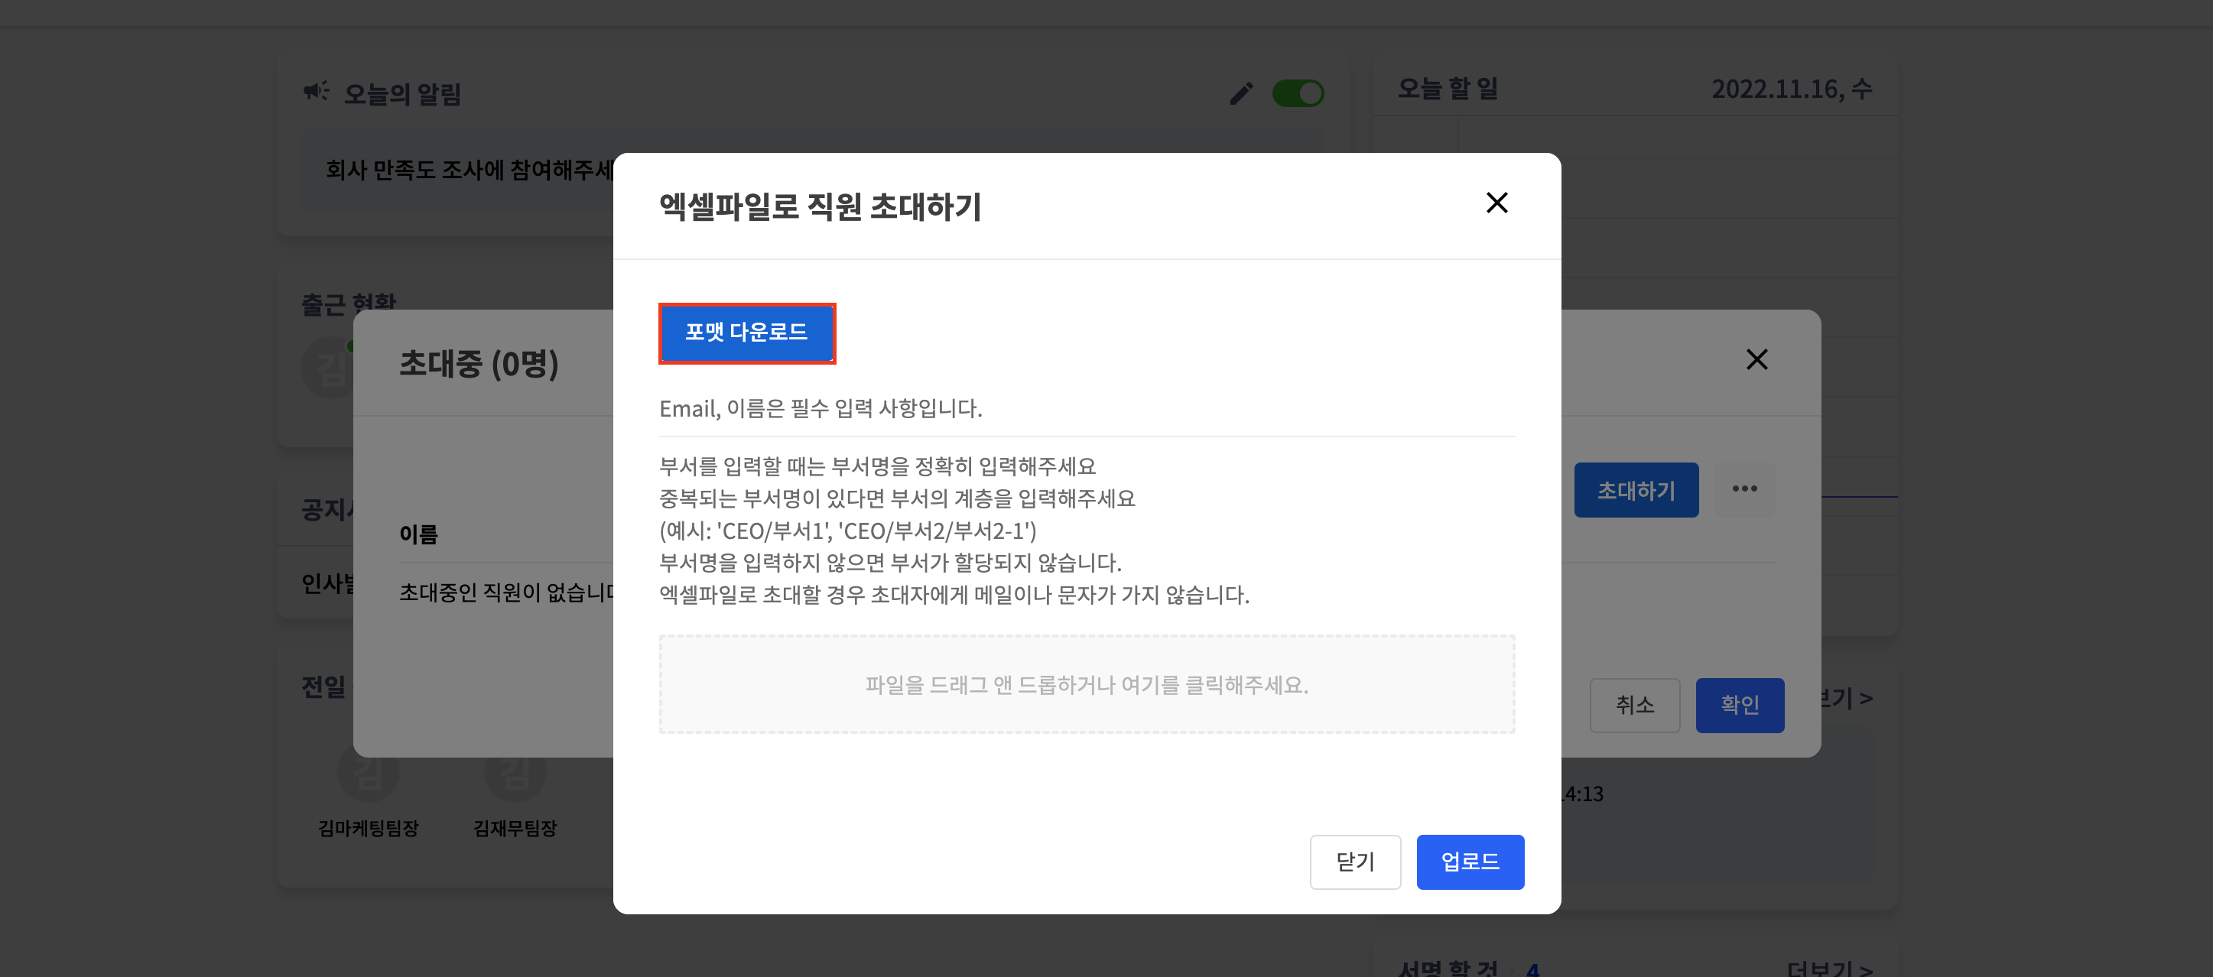Click the pencil edit icon for 오늘의 알림

(1241, 93)
